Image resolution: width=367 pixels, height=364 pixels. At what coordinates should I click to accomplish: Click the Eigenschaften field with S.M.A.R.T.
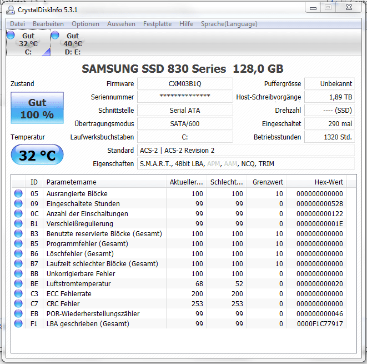click(x=246, y=164)
